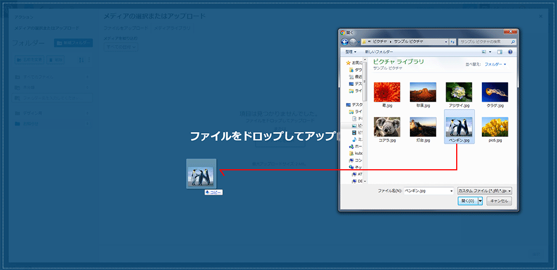This screenshot has height=270, width=557.
Task: Select すべてのファイル in the folder list
Action: tap(52, 77)
